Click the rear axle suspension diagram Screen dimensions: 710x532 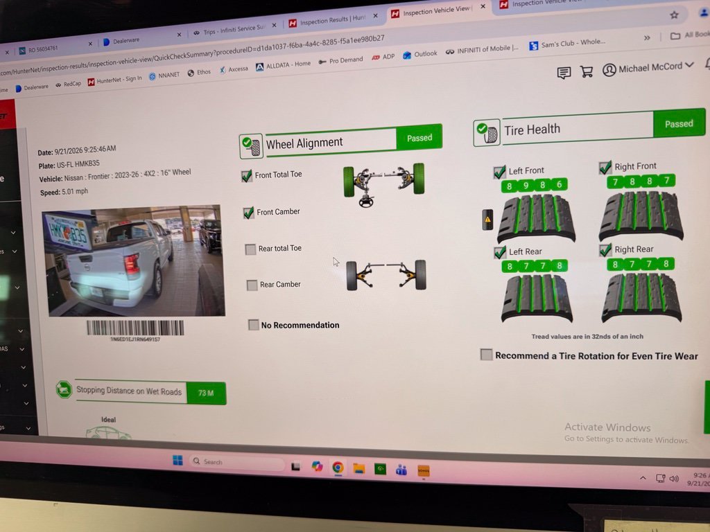click(x=386, y=274)
